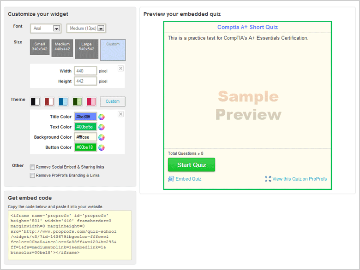
Task: Open color picker for Button Color
Action: (102, 147)
